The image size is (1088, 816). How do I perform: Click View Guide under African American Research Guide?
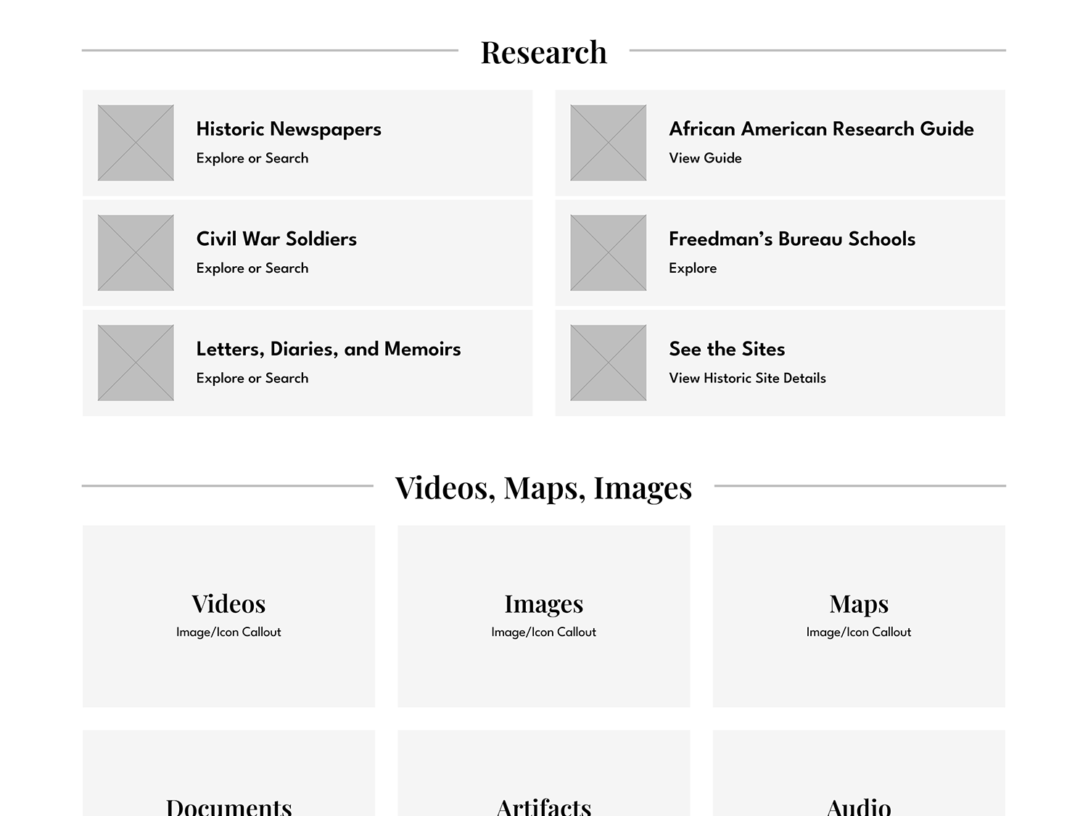pyautogui.click(x=705, y=158)
